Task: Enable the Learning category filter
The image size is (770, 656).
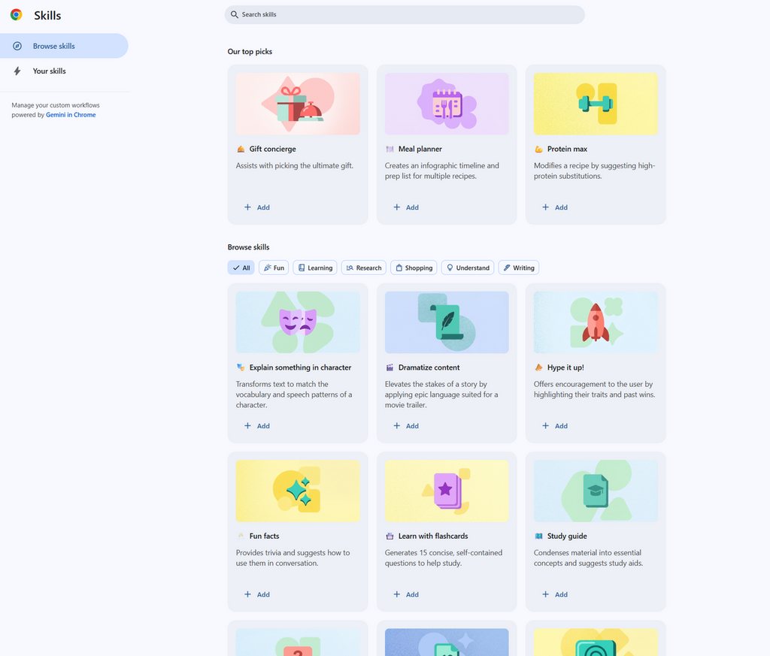Action: 314,268
